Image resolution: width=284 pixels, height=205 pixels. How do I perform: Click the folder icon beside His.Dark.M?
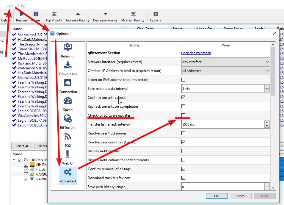26,160
